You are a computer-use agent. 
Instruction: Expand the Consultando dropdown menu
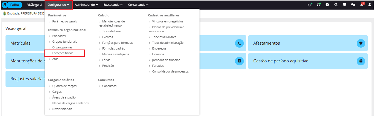tap(138, 5)
